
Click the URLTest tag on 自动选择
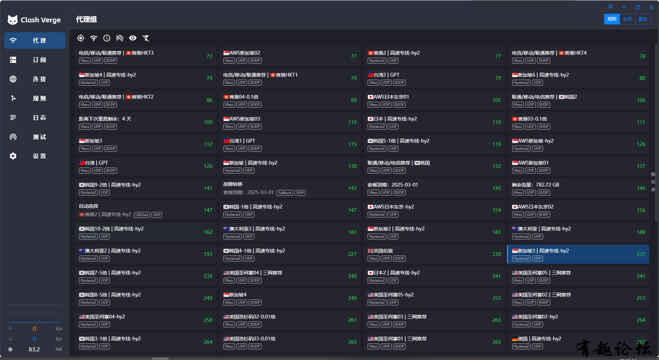[x=142, y=215]
